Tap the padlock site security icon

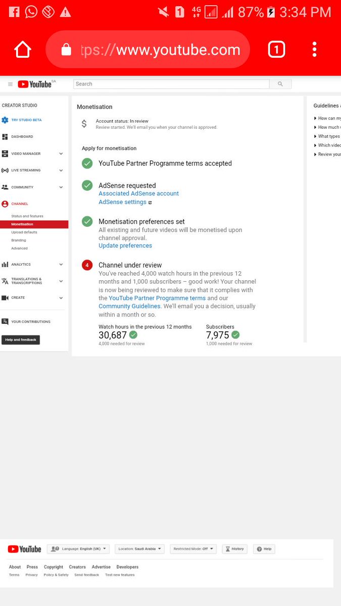pyautogui.click(x=66, y=49)
